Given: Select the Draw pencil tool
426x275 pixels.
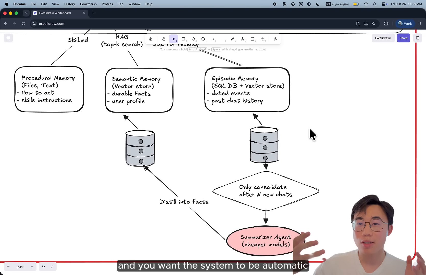Looking at the screenshot, I should click(233, 39).
